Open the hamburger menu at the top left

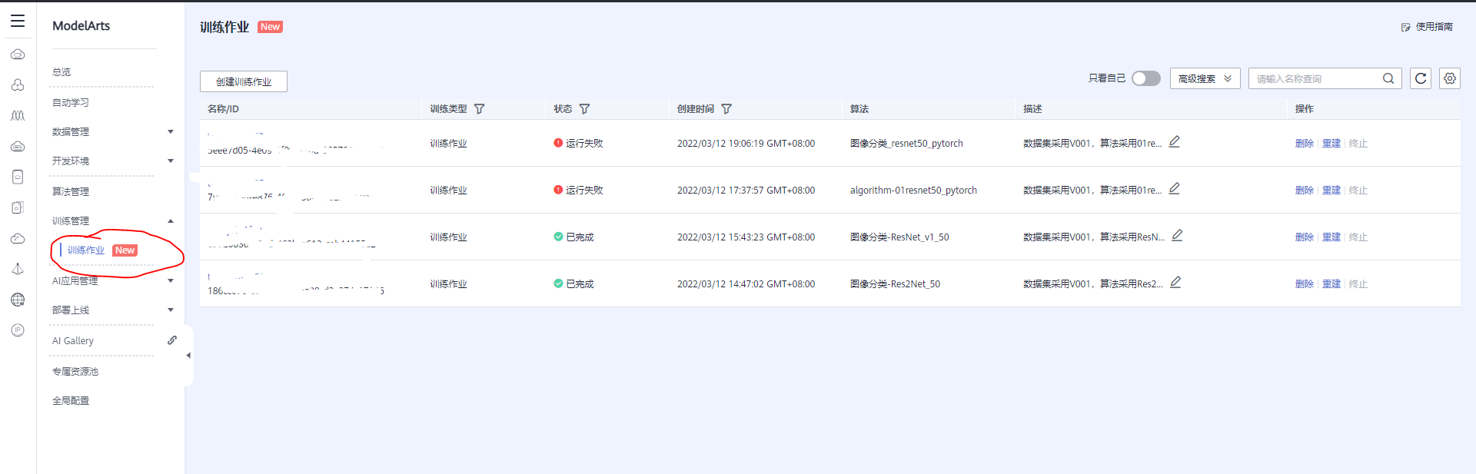(18, 21)
